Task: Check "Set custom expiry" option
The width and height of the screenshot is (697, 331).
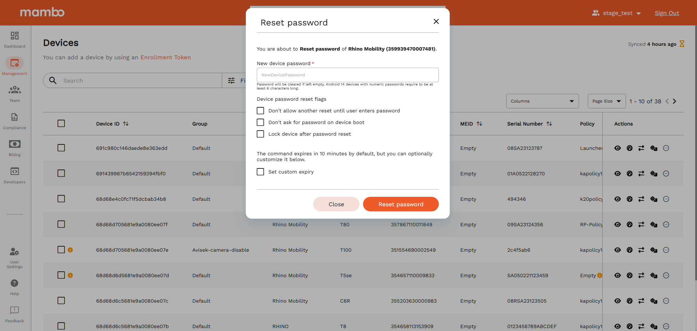Action: [260, 172]
